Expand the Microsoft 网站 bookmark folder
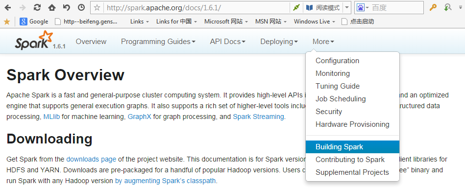 point(226,22)
